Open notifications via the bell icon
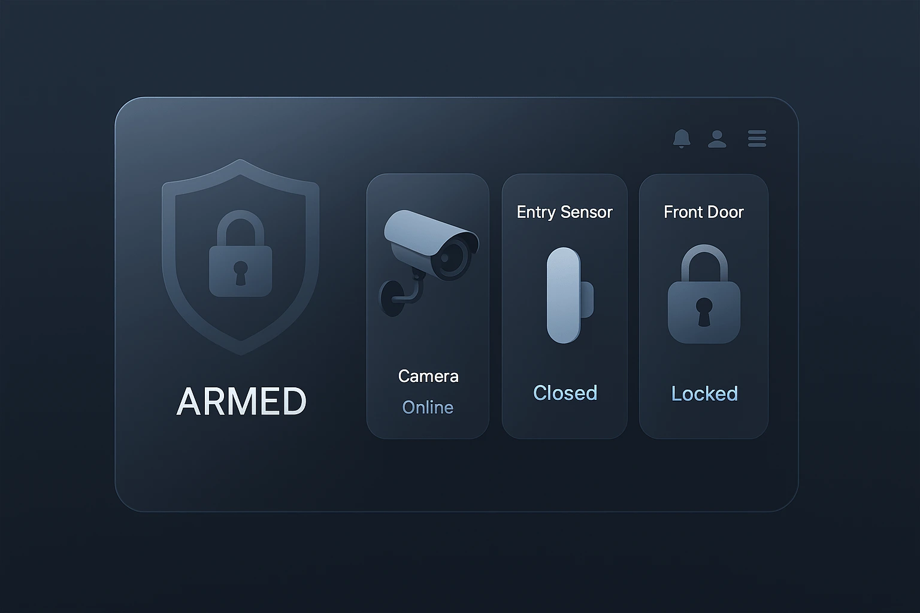The height and width of the screenshot is (613, 920). coord(682,138)
